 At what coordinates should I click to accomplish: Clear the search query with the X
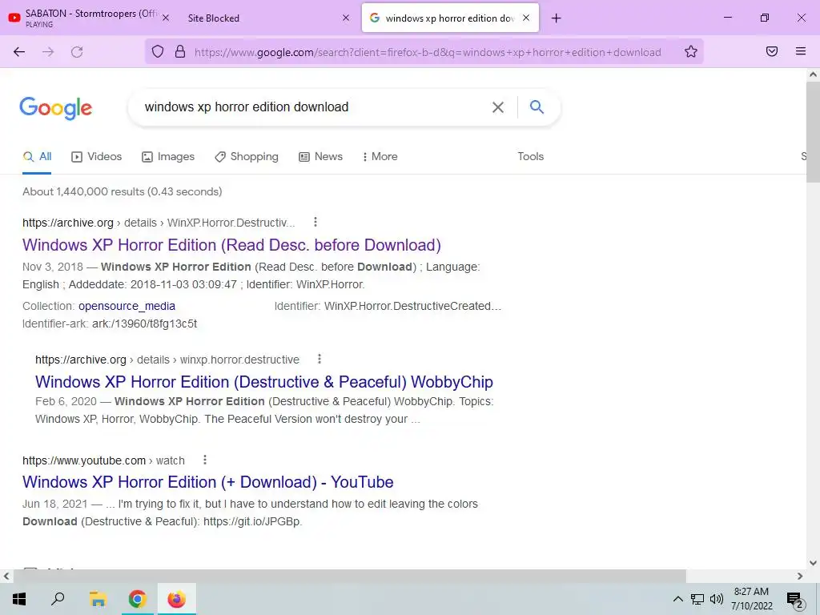(x=498, y=107)
